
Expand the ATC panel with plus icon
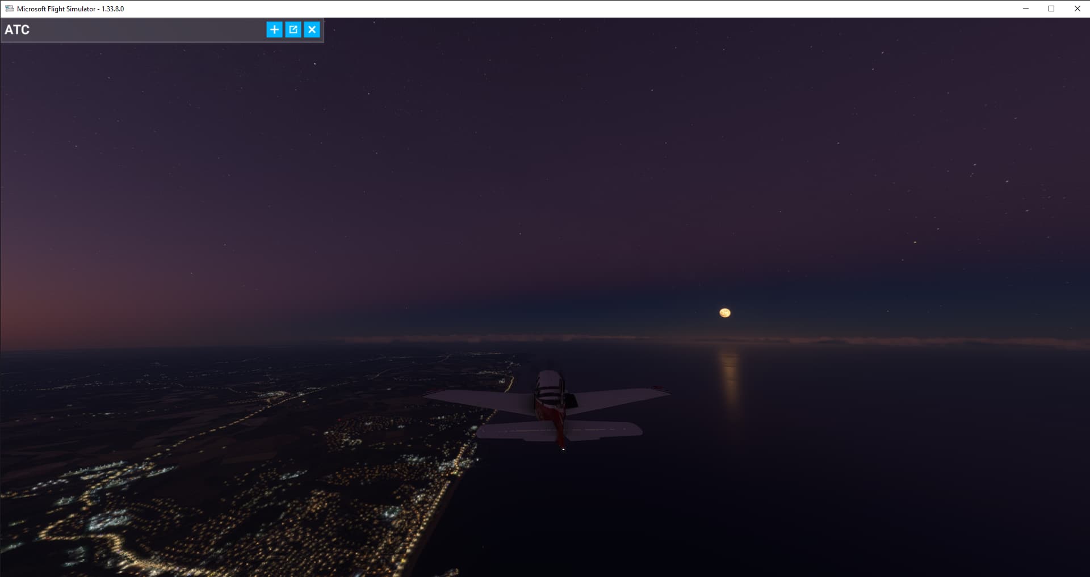pos(274,30)
